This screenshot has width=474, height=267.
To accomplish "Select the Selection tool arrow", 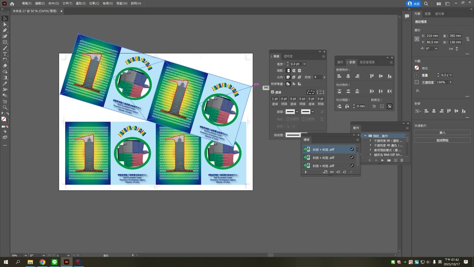I will point(5,18).
